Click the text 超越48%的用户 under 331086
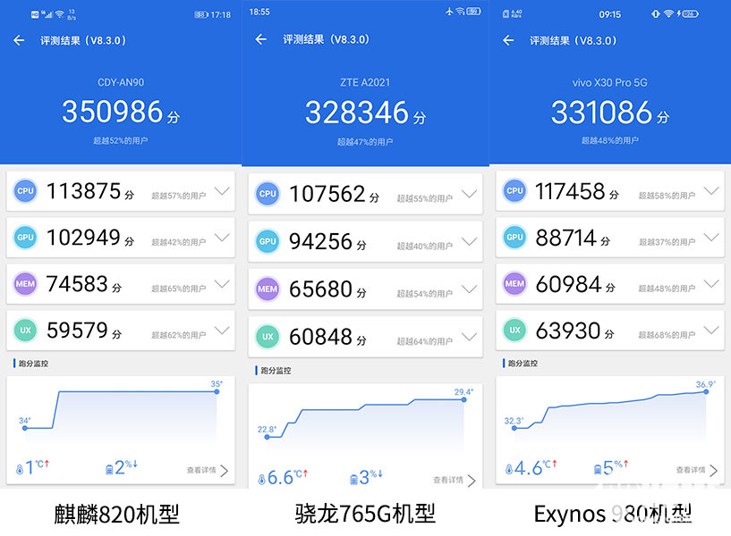This screenshot has height=536, width=731. 610,140
